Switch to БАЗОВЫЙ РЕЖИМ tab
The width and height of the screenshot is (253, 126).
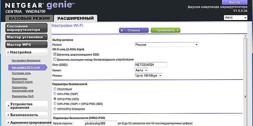click(29, 18)
